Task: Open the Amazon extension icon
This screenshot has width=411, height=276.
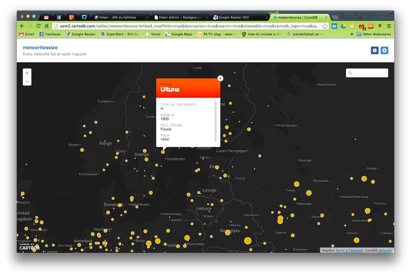Action: (380, 26)
